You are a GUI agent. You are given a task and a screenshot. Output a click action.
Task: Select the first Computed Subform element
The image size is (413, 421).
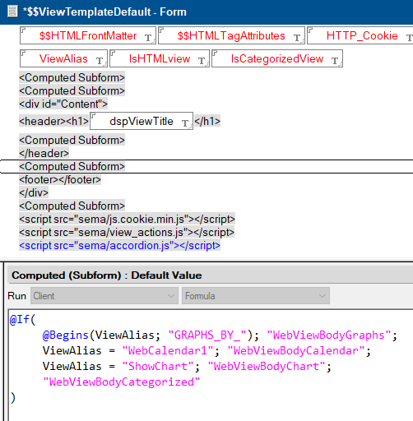(72, 77)
